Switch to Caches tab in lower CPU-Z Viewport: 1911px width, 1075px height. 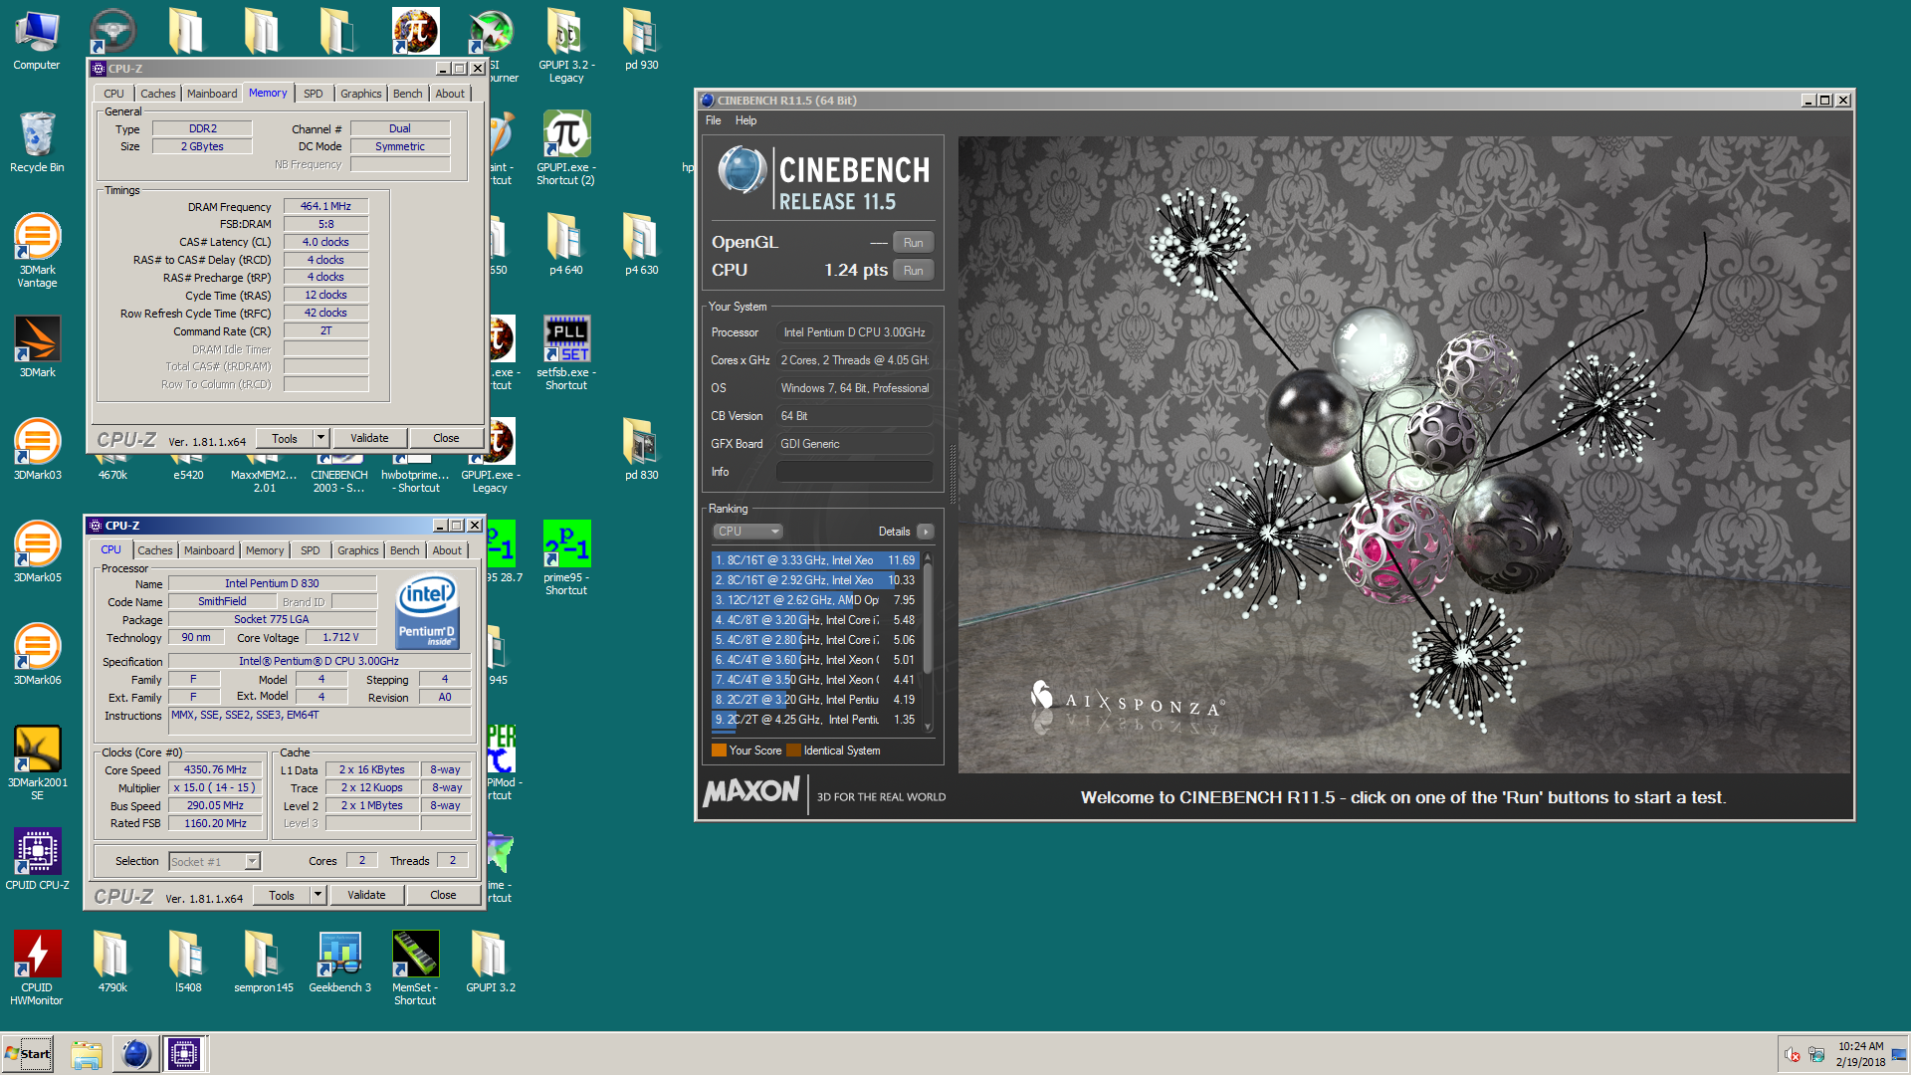(154, 550)
